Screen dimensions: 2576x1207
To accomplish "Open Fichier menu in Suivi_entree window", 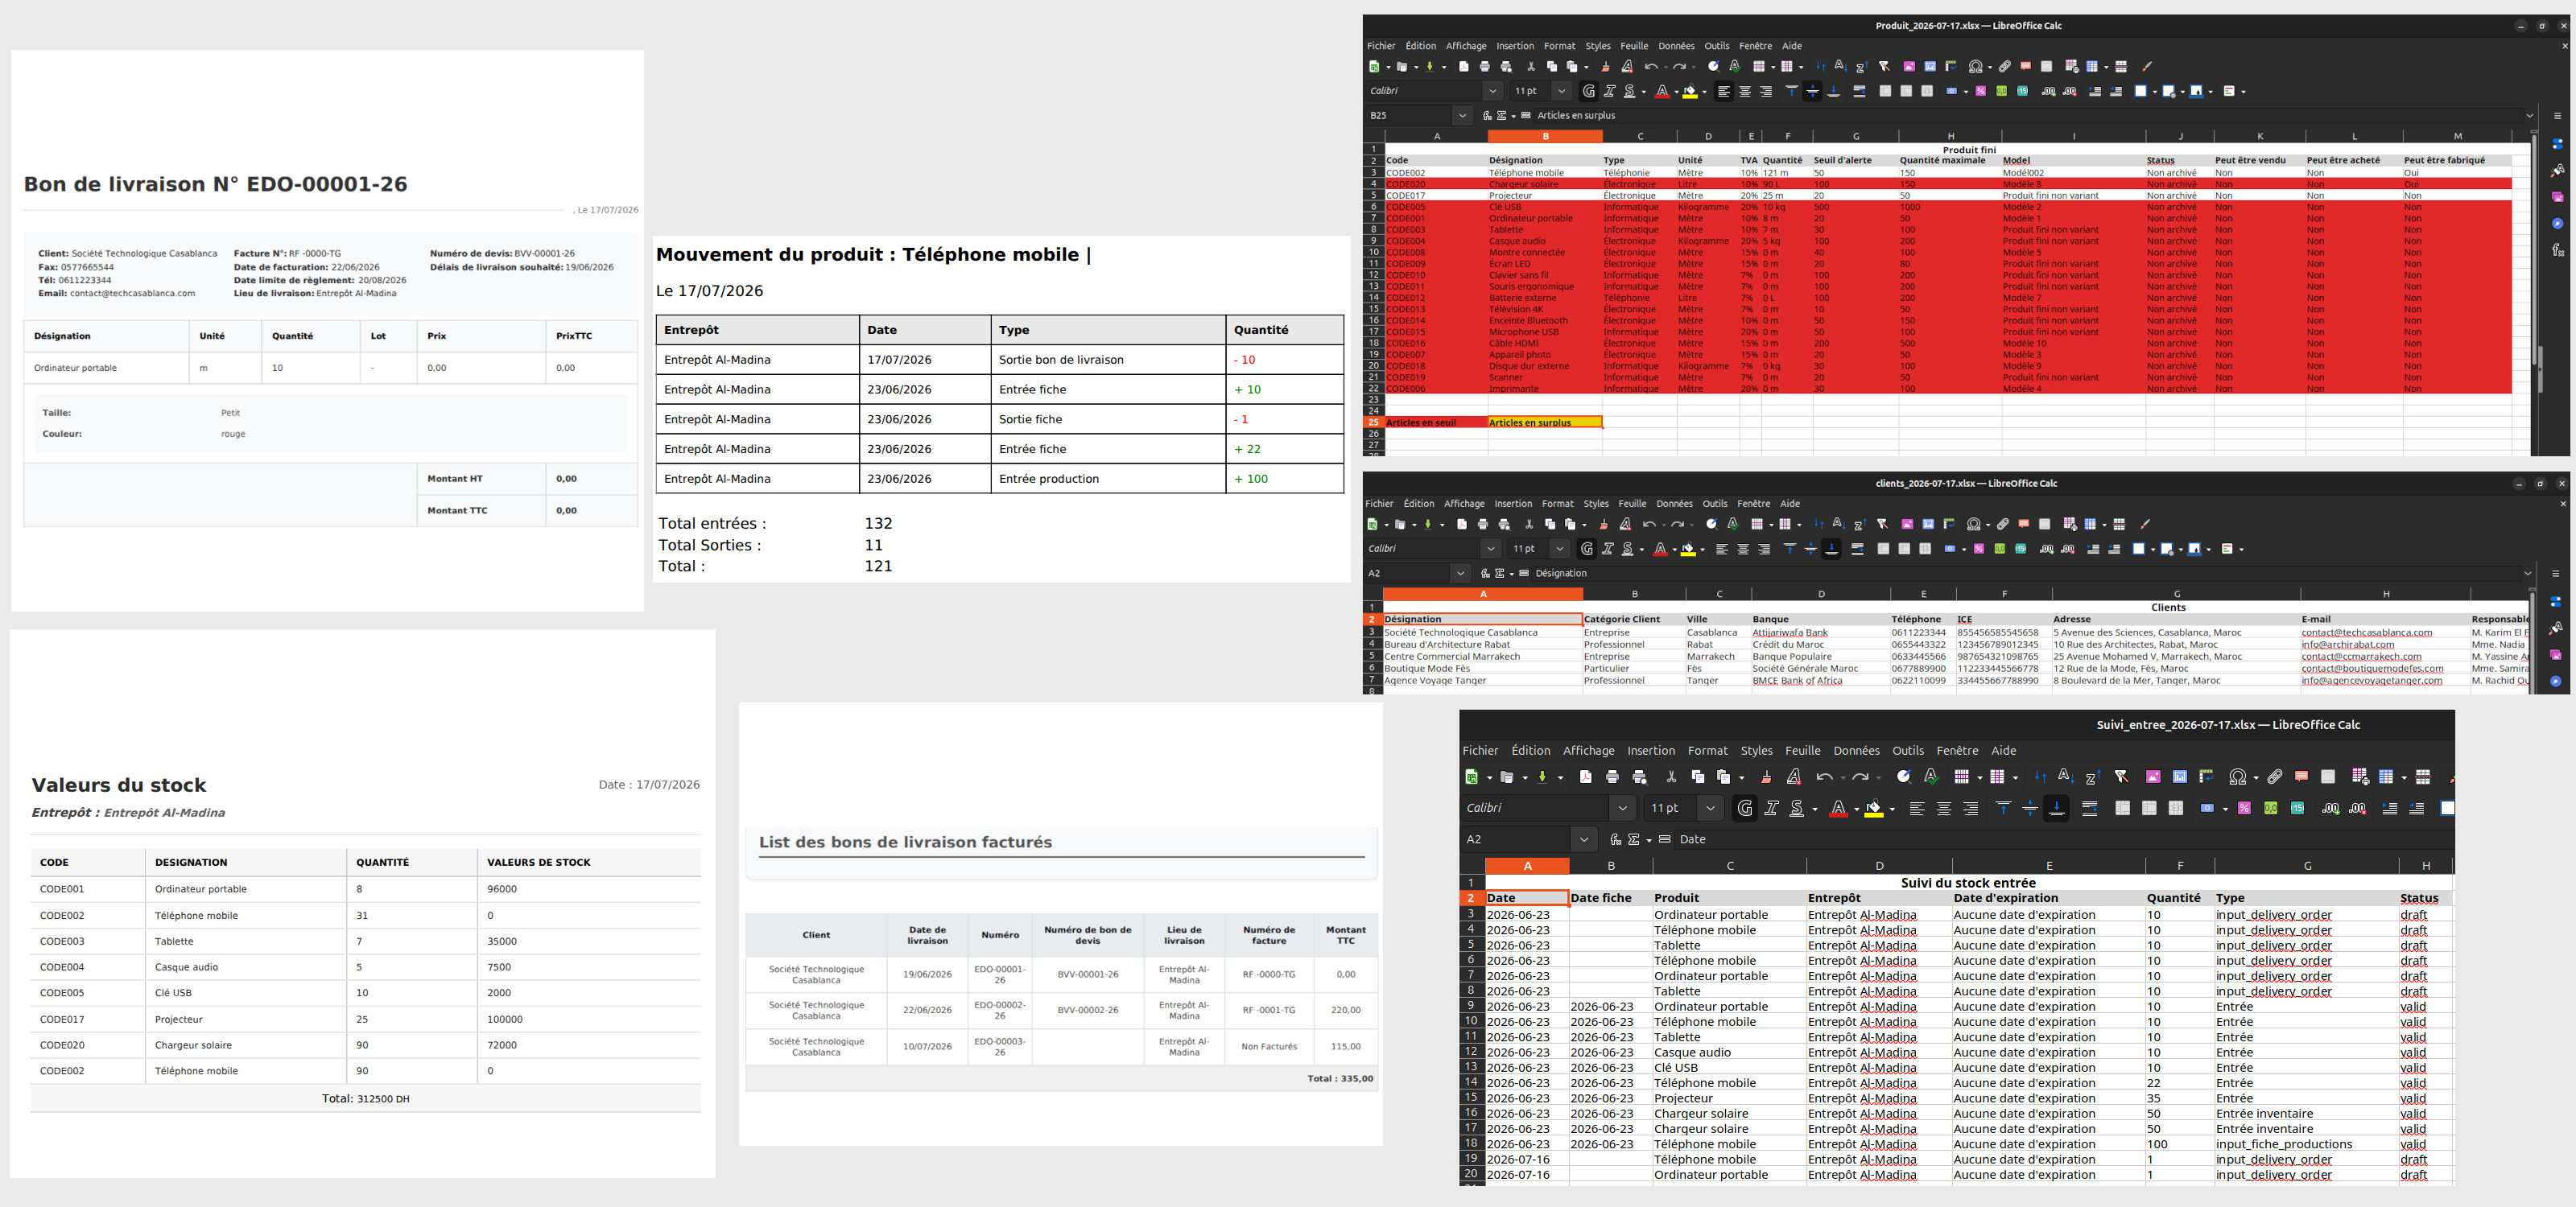I will point(1480,751).
